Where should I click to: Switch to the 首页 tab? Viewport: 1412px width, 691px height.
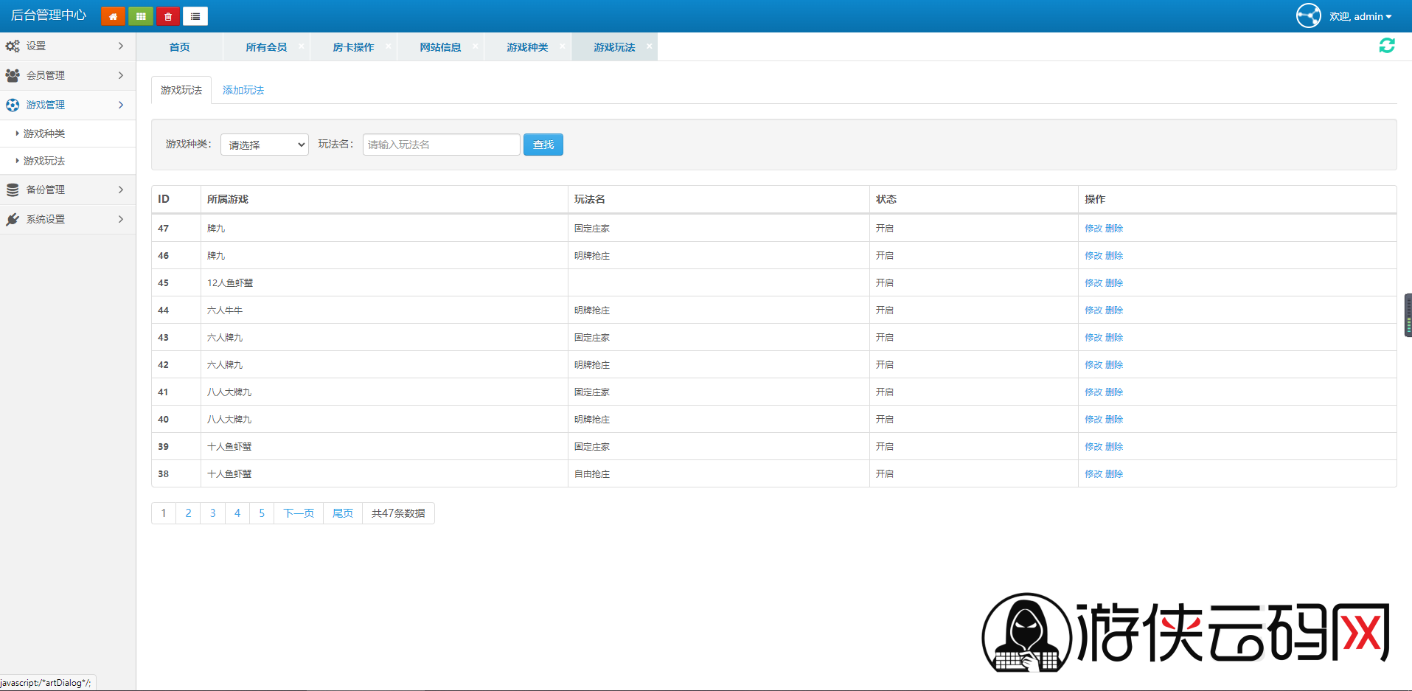[x=180, y=47]
